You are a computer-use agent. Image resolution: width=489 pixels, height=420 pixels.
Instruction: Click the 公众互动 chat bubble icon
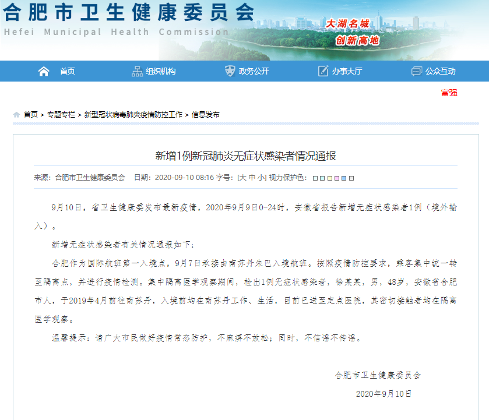click(417, 72)
